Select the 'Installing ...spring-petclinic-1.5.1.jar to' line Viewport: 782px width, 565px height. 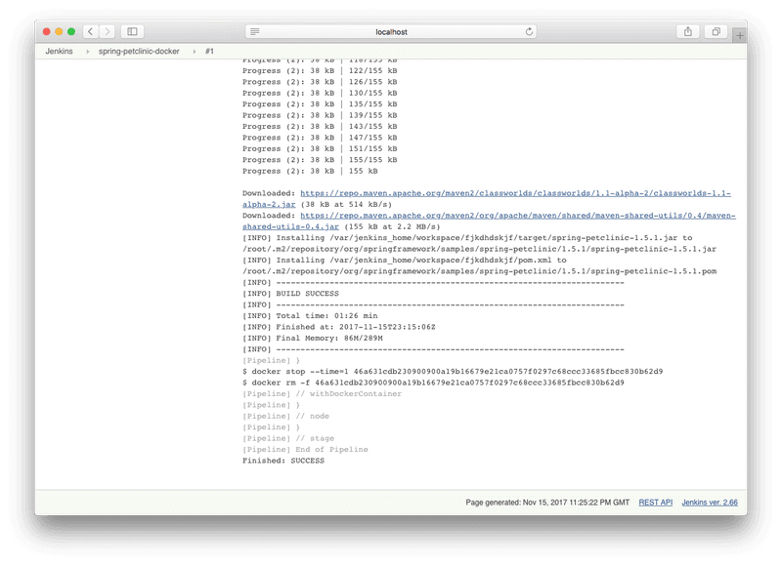(467, 238)
